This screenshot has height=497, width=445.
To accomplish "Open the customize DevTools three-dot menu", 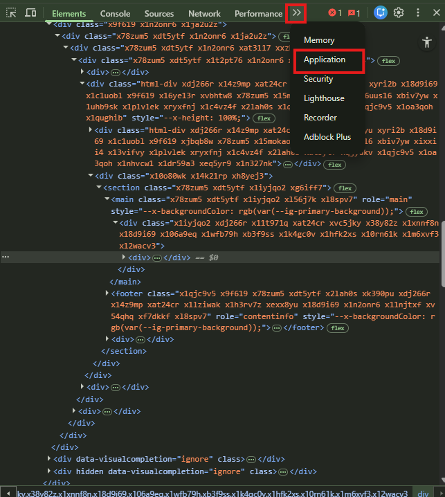I will 418,12.
